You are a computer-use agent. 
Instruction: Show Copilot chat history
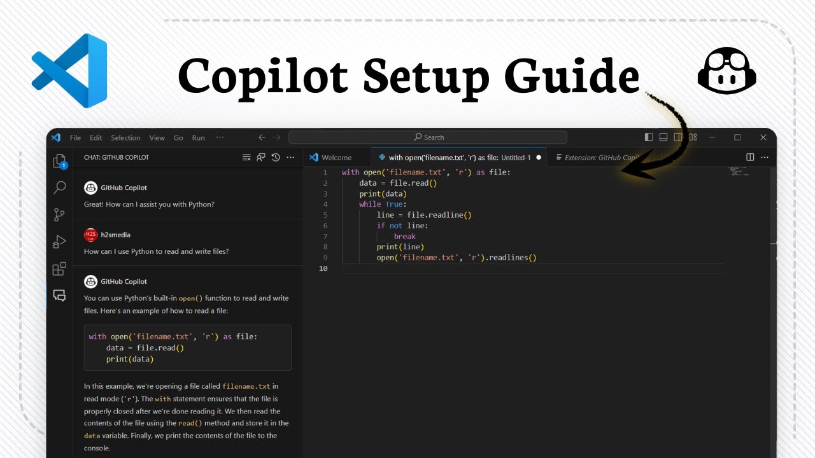click(276, 157)
